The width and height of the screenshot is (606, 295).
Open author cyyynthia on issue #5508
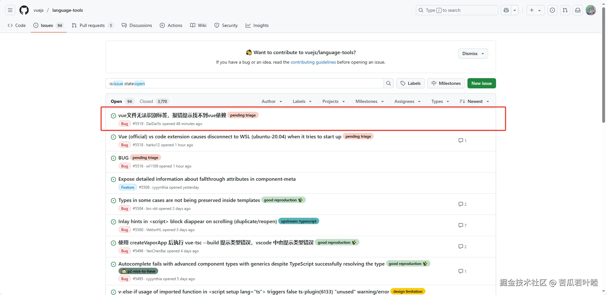pos(160,187)
